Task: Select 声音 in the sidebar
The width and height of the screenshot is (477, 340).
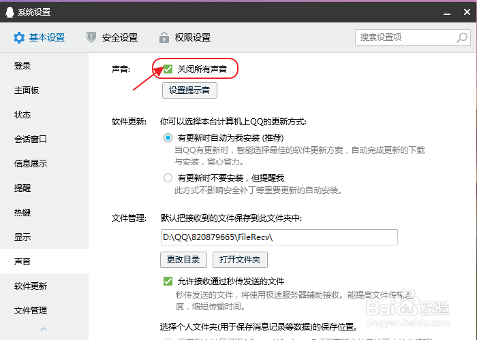Action: coord(44,261)
